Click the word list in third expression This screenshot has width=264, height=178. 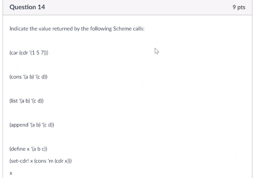[14, 101]
